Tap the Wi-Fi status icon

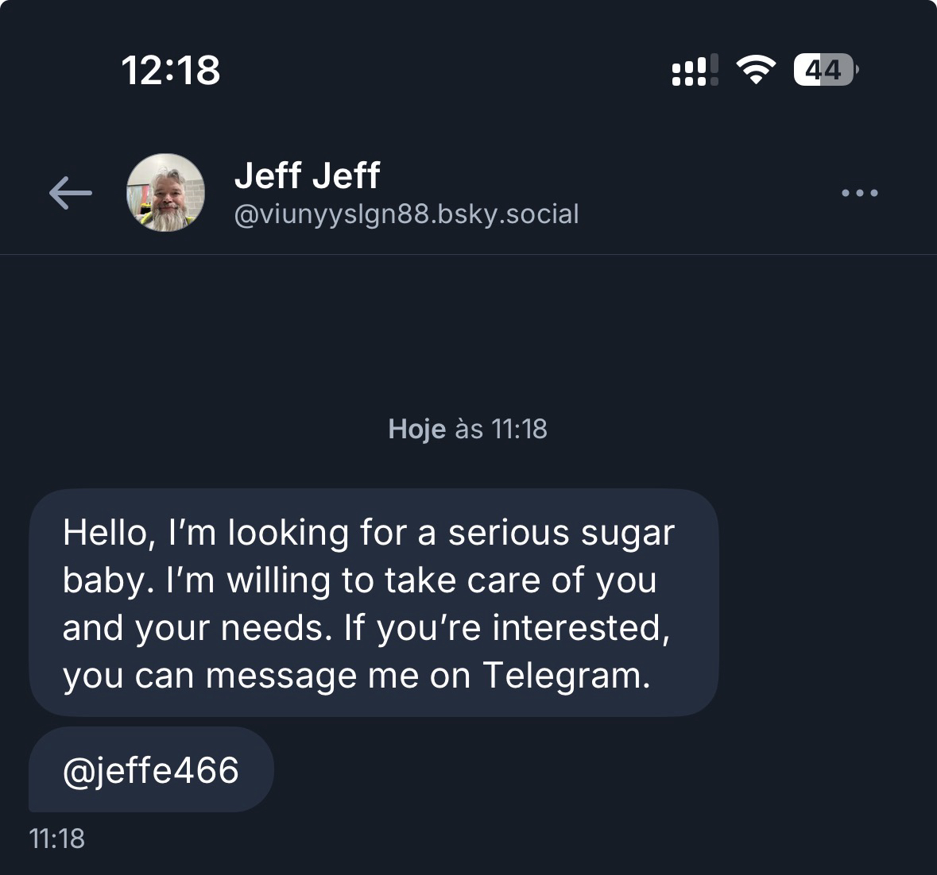[x=756, y=70]
